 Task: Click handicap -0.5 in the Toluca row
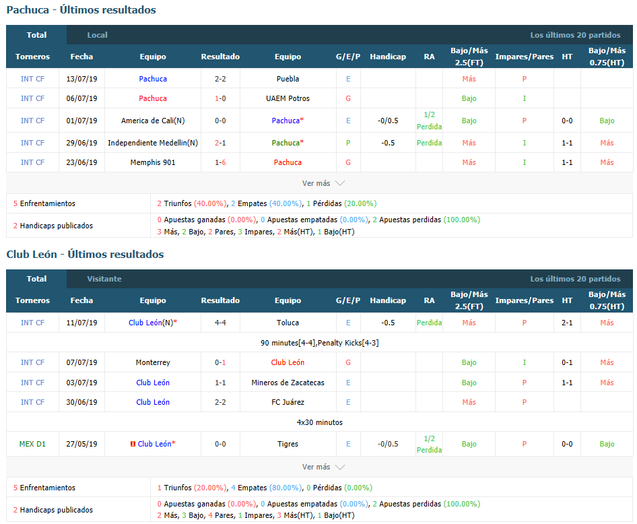coord(388,323)
